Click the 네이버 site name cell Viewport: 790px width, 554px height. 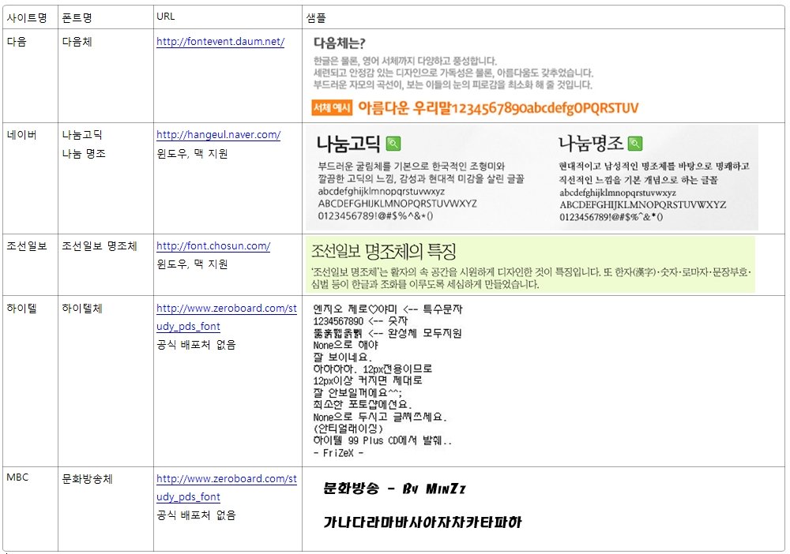coord(21,135)
